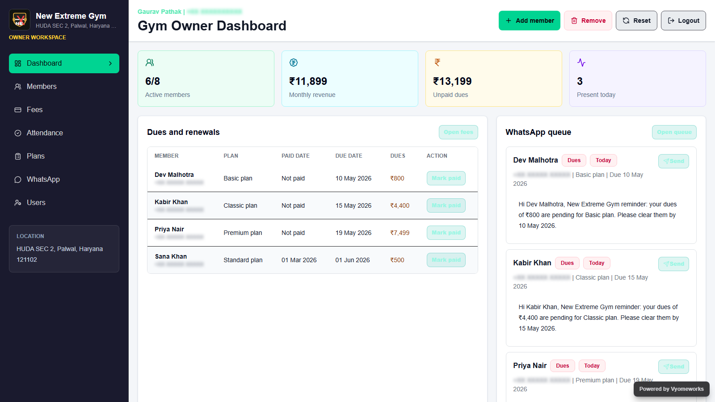Send WhatsApp reminder to Kabir Khan
715x402 pixels.
click(x=673, y=264)
